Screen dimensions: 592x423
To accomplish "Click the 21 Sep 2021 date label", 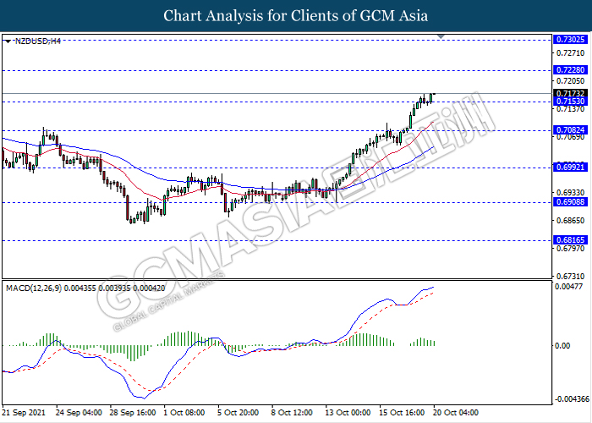I will pyautogui.click(x=24, y=412).
